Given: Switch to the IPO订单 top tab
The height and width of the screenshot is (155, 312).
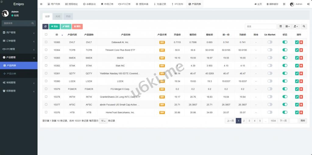Looking at the screenshot, I should coord(124,4).
